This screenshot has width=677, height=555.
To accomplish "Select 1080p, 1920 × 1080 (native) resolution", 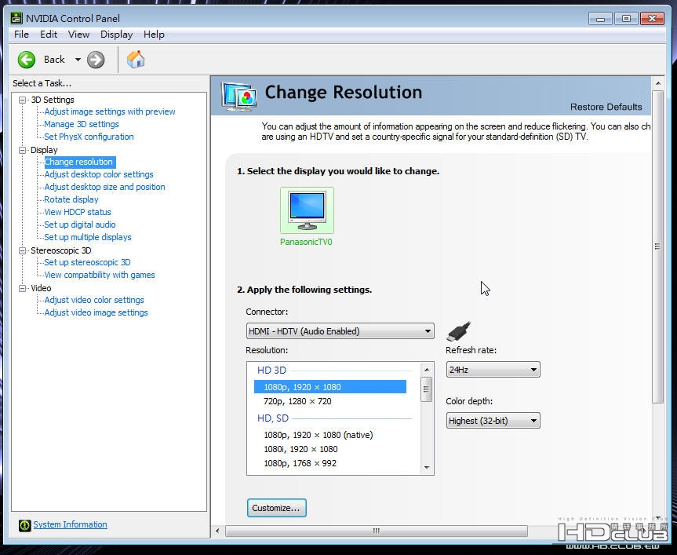I will [318, 435].
